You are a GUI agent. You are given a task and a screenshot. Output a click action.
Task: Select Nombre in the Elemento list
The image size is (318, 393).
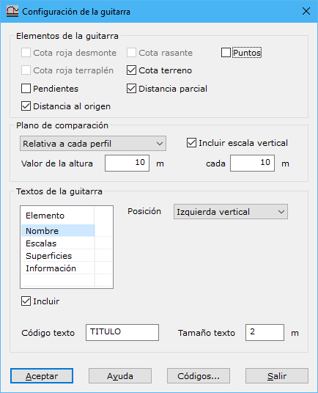pyautogui.click(x=58, y=230)
